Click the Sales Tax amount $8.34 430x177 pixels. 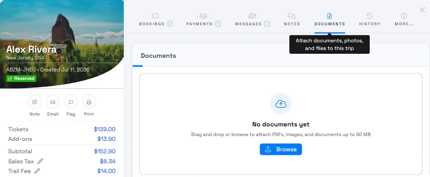tap(108, 161)
